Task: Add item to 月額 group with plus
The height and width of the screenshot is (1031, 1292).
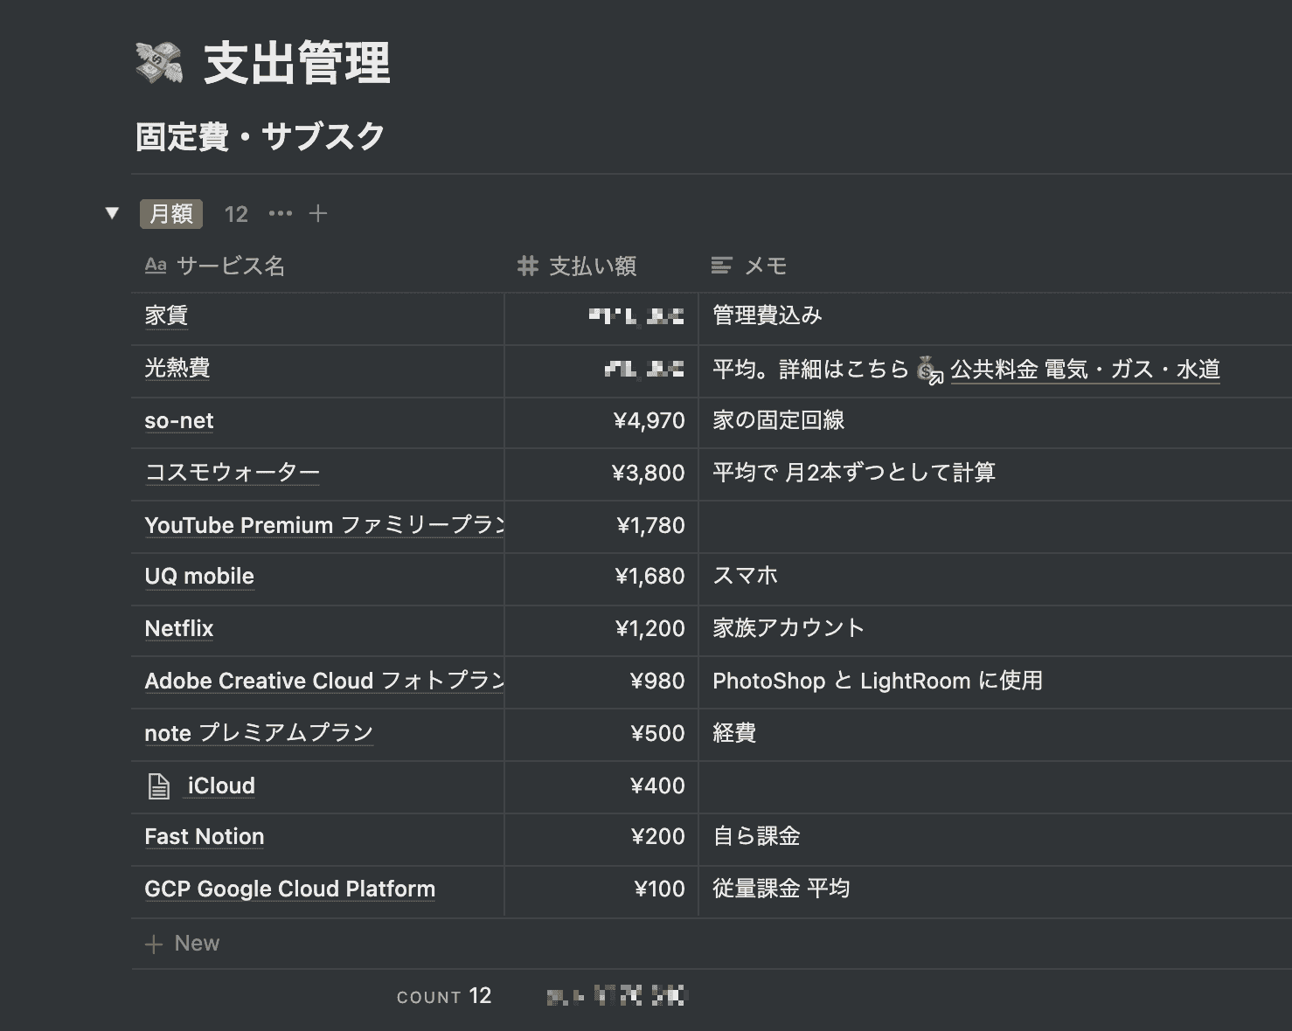Action: 318,213
